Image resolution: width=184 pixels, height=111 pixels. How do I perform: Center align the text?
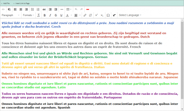(21, 9)
